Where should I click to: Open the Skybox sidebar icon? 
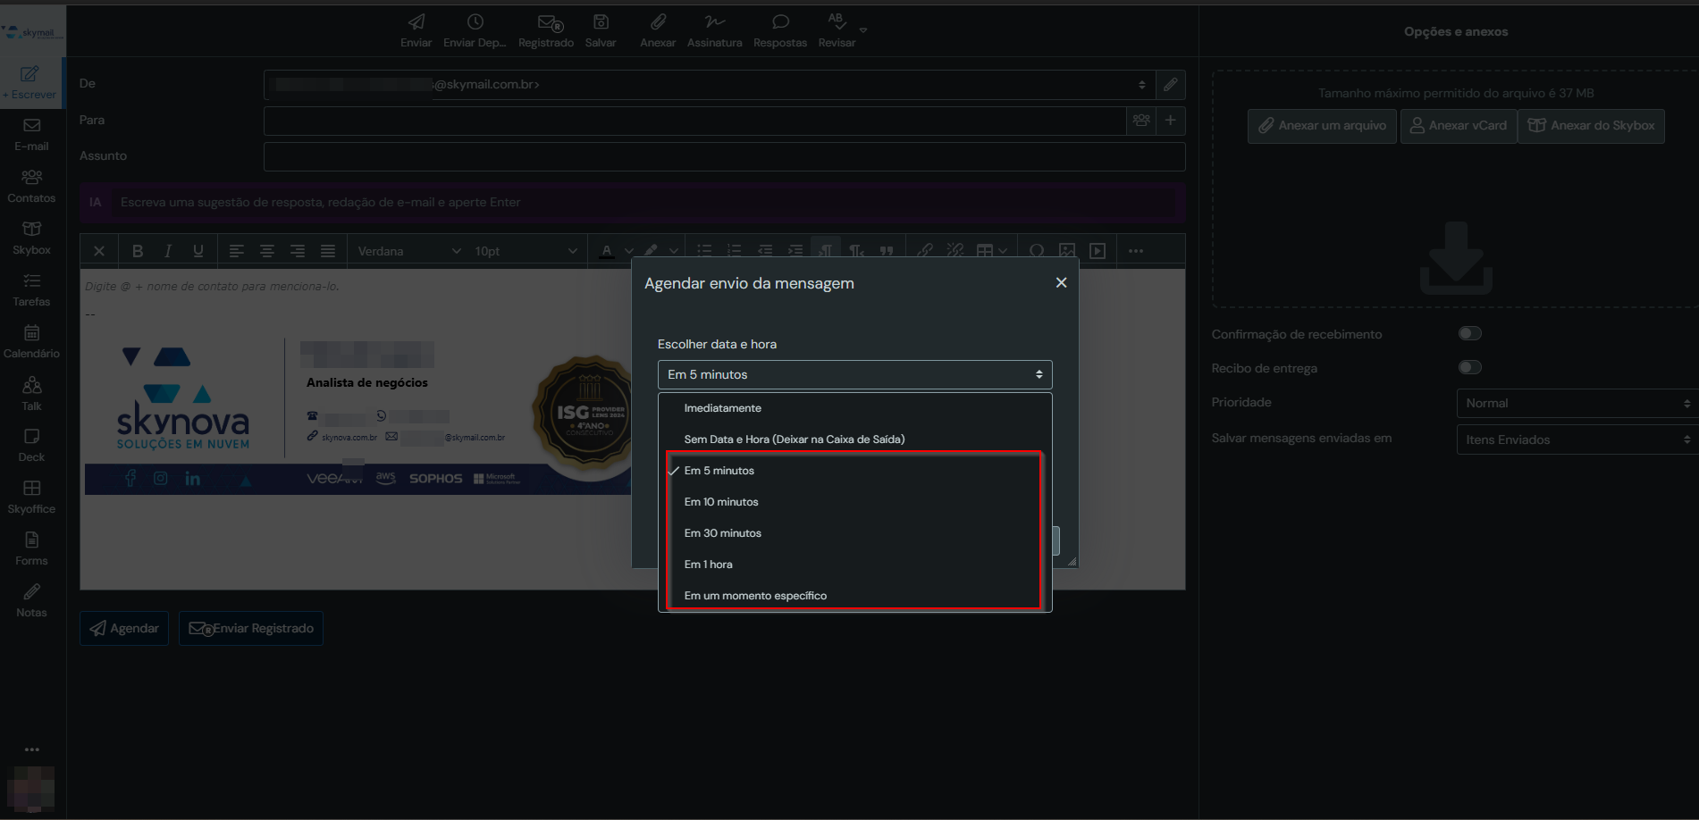[31, 237]
